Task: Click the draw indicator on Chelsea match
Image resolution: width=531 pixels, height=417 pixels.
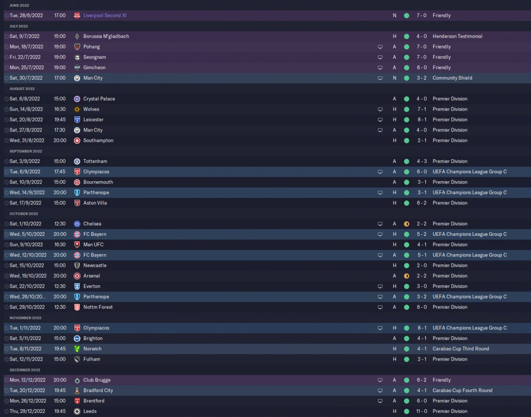Action: (407, 224)
